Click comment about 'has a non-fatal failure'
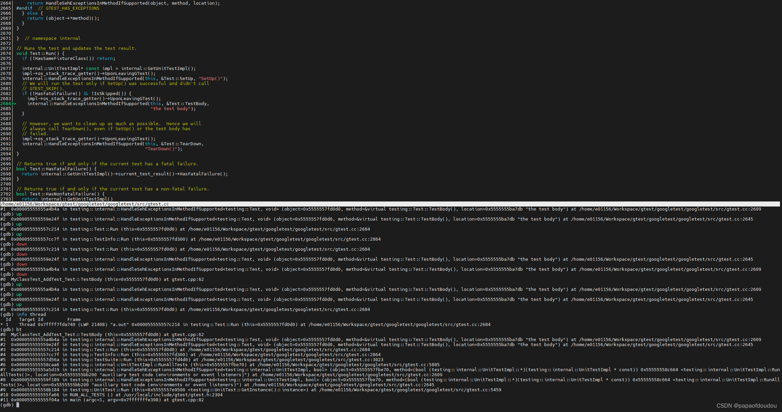The width and height of the screenshot is (782, 412). pyautogui.click(x=113, y=189)
